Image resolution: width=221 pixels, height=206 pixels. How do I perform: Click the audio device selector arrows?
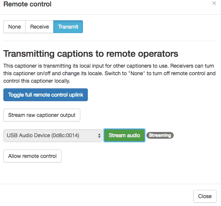coord(99,136)
